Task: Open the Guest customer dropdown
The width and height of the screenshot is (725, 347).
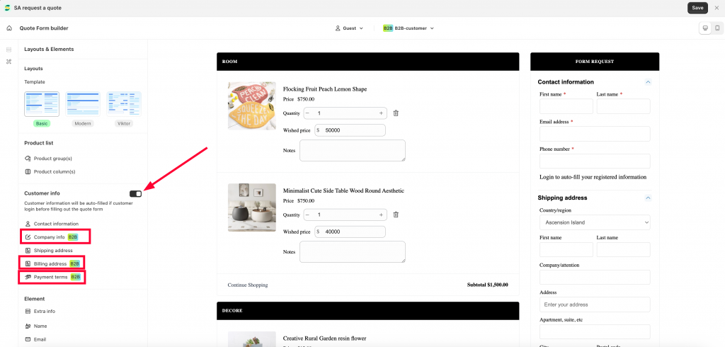Action: pyautogui.click(x=349, y=28)
